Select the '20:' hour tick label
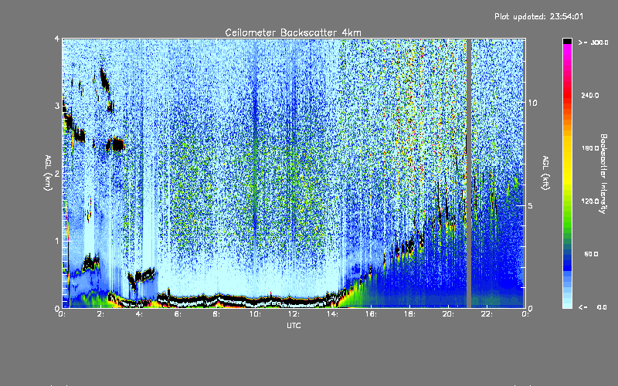The image size is (618, 386). [x=448, y=314]
